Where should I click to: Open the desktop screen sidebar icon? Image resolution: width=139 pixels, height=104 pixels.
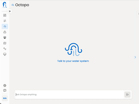coord(5,54)
